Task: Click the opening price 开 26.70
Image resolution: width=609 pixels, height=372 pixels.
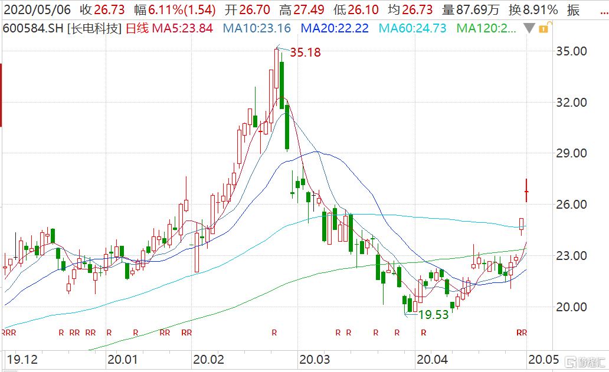Action: click(247, 9)
